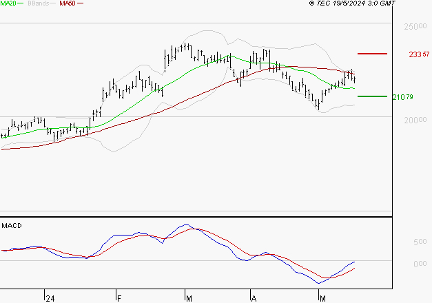Click the BBands legend label
The height and width of the screenshot is (303, 432).
coord(39,3)
